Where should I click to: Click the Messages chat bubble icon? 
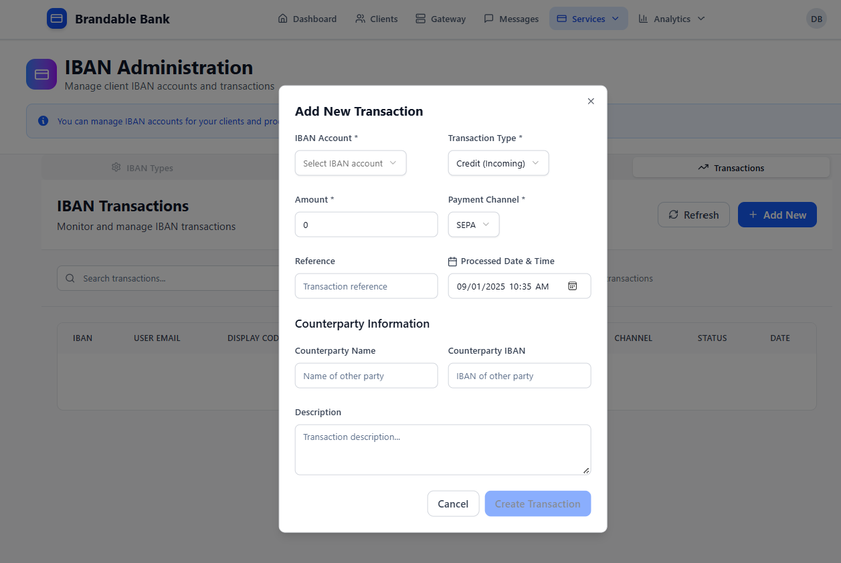click(488, 19)
